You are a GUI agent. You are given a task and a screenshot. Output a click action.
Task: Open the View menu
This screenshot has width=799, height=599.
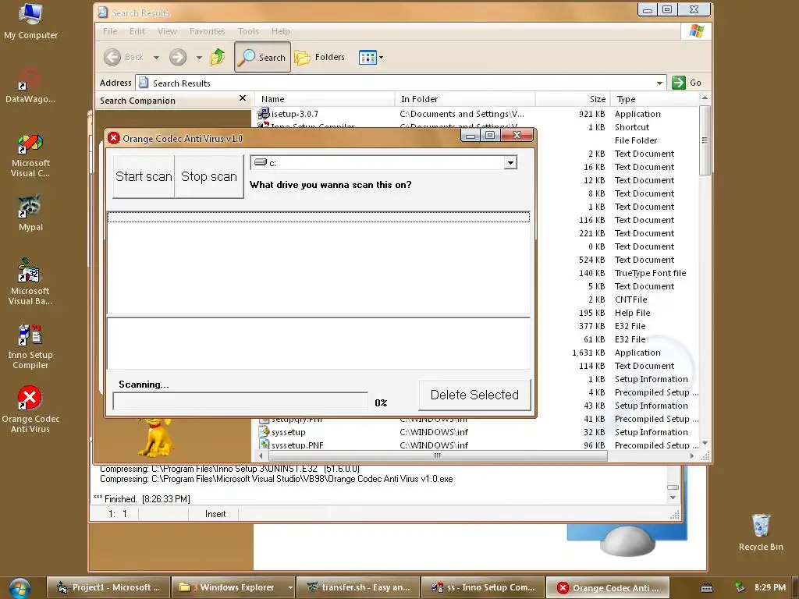click(x=167, y=31)
